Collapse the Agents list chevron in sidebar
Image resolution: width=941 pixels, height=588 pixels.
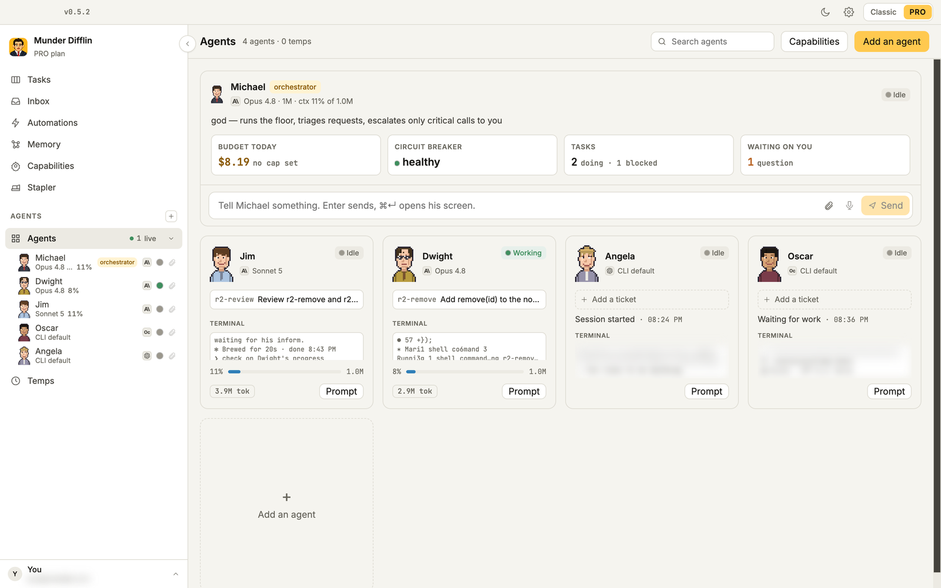click(171, 239)
